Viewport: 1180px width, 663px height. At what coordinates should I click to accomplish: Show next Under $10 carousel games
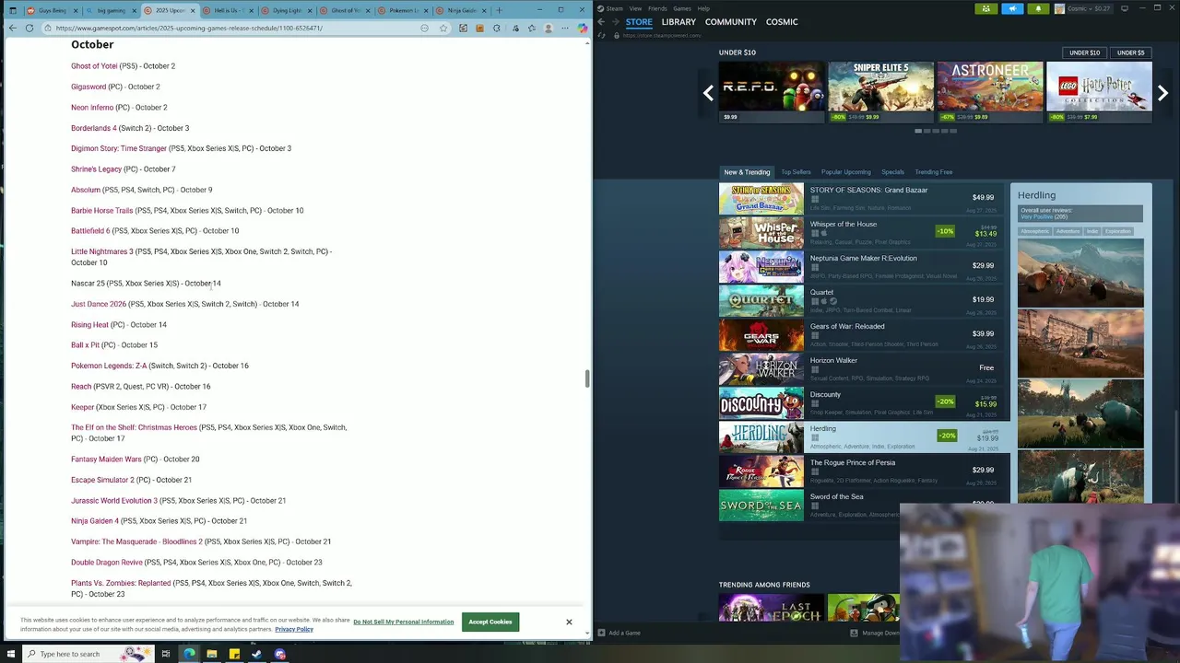[x=1162, y=93]
